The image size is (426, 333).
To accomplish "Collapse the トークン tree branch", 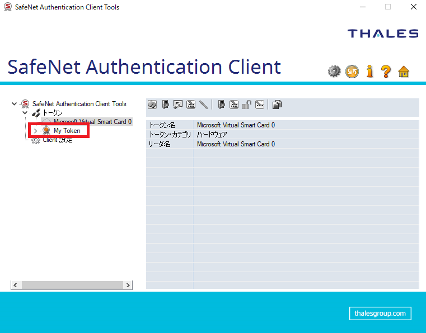I will click(25, 113).
